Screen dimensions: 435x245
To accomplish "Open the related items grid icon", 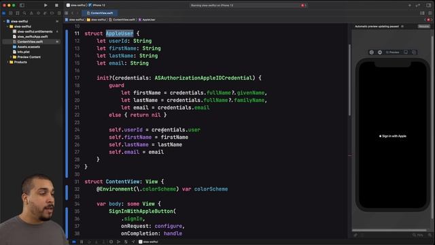I will tap(67, 13).
